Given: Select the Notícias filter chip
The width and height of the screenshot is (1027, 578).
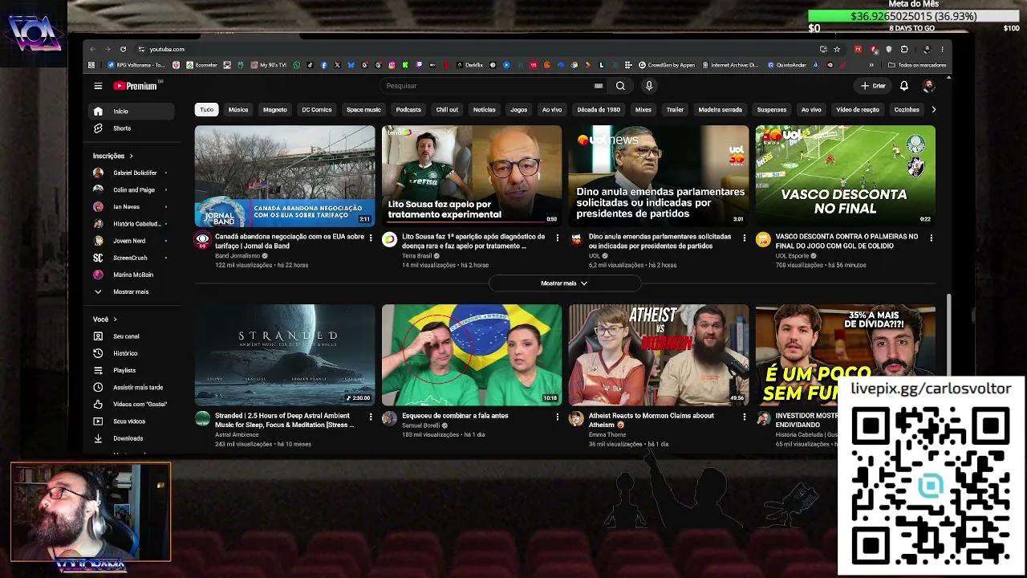Looking at the screenshot, I should 485,109.
